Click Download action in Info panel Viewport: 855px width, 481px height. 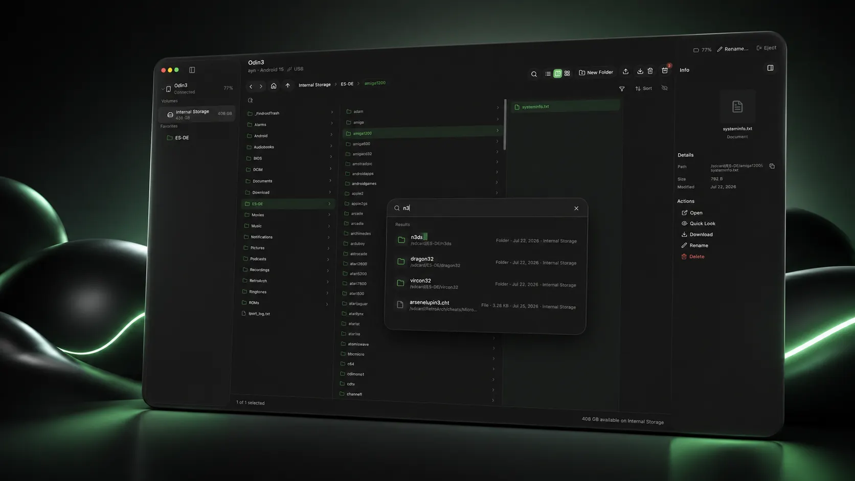(697, 235)
